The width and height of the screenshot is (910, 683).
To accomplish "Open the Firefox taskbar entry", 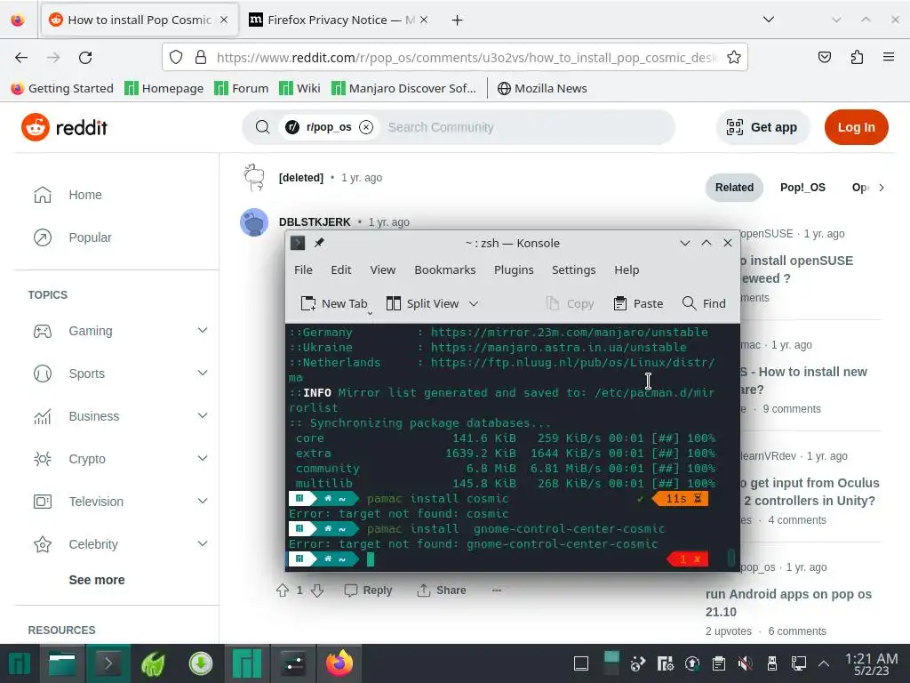I will click(x=339, y=663).
